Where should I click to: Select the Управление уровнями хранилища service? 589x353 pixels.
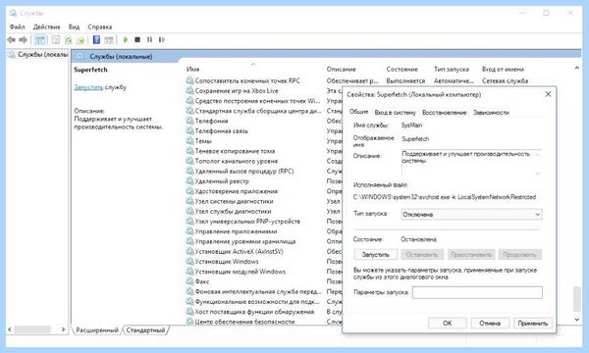[245, 241]
